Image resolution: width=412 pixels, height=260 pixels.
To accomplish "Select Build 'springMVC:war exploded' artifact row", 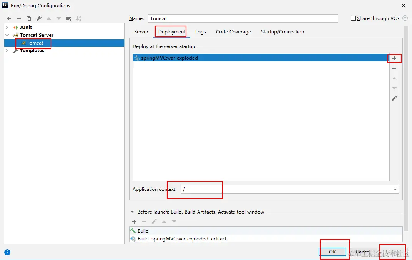I will [x=266, y=238].
